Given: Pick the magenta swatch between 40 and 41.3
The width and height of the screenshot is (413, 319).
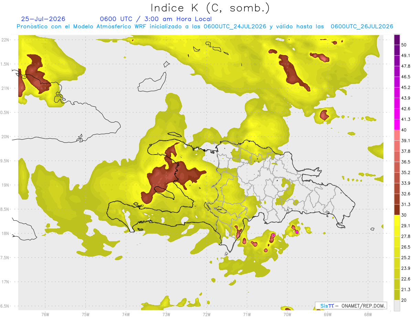Looking at the screenshot, I should coord(397,124).
